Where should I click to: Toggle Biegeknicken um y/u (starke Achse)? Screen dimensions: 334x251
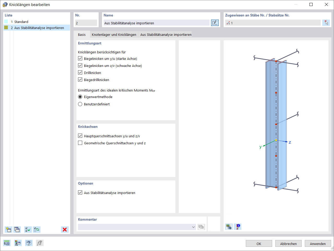point(80,59)
